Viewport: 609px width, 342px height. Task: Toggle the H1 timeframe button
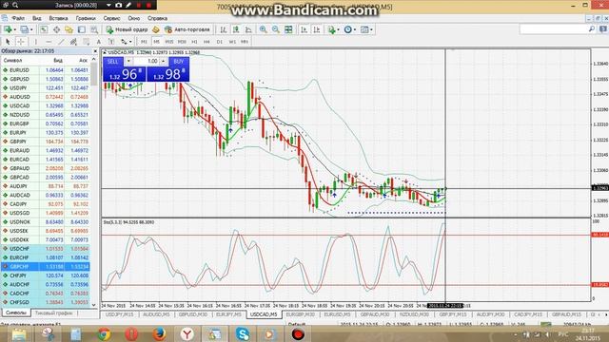tap(194, 42)
